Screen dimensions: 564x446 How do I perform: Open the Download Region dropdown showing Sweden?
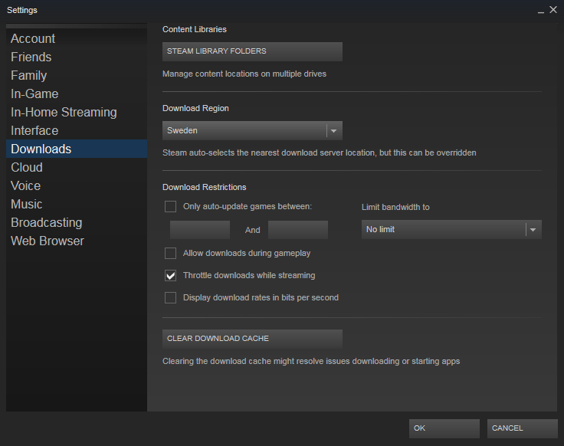pos(252,130)
